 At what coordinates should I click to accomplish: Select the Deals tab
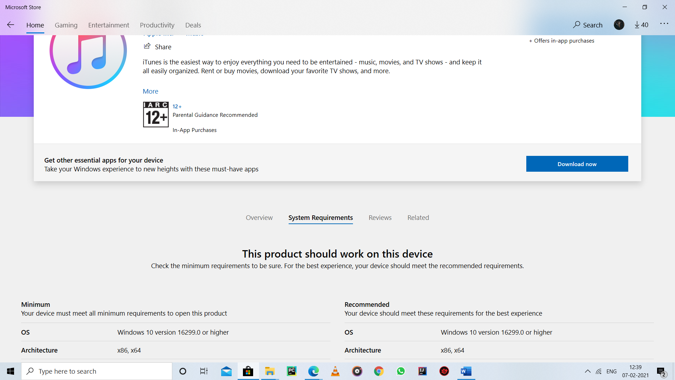coord(193,25)
